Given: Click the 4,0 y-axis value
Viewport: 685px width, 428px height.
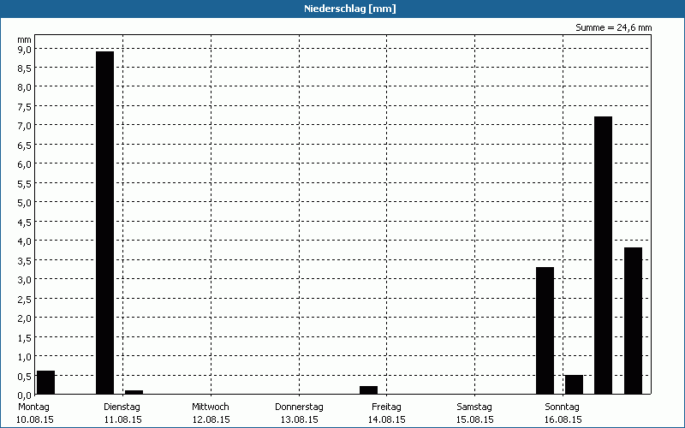Looking at the screenshot, I should pos(25,241).
